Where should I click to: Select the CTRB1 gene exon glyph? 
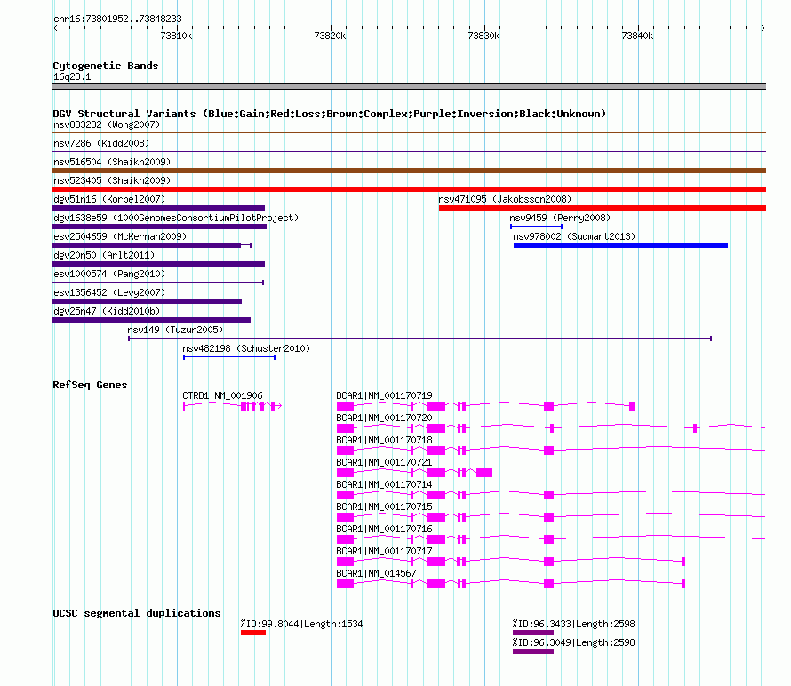[x=232, y=406]
